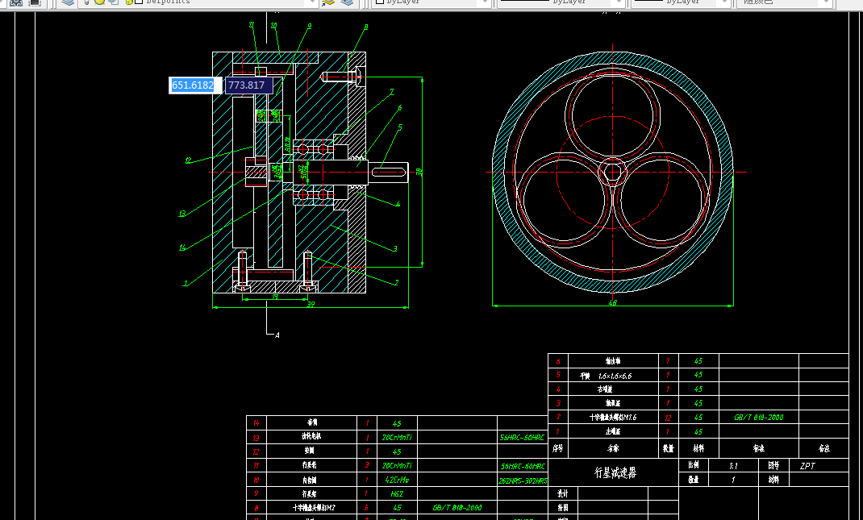The image size is (863, 520).
Task: Select section mark letter A
Action: click(277, 335)
